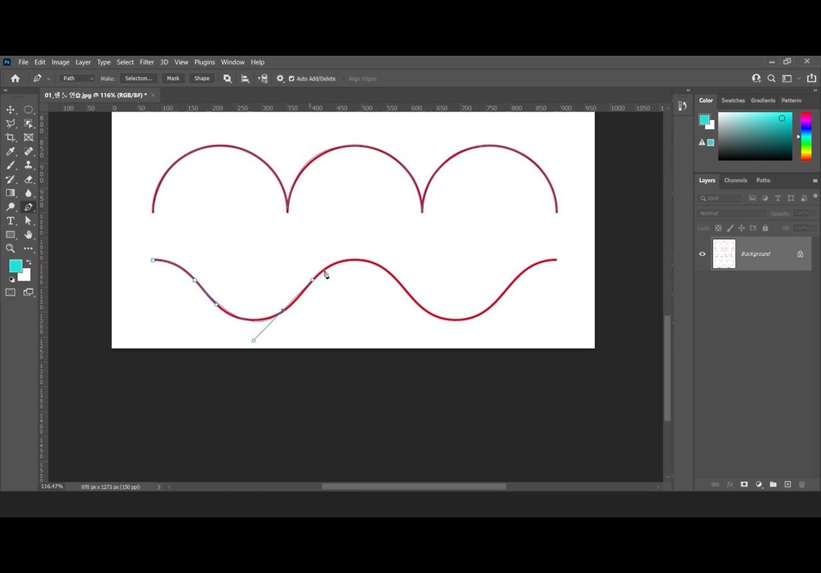
Task: Select the Eraser tool
Action: (x=28, y=179)
